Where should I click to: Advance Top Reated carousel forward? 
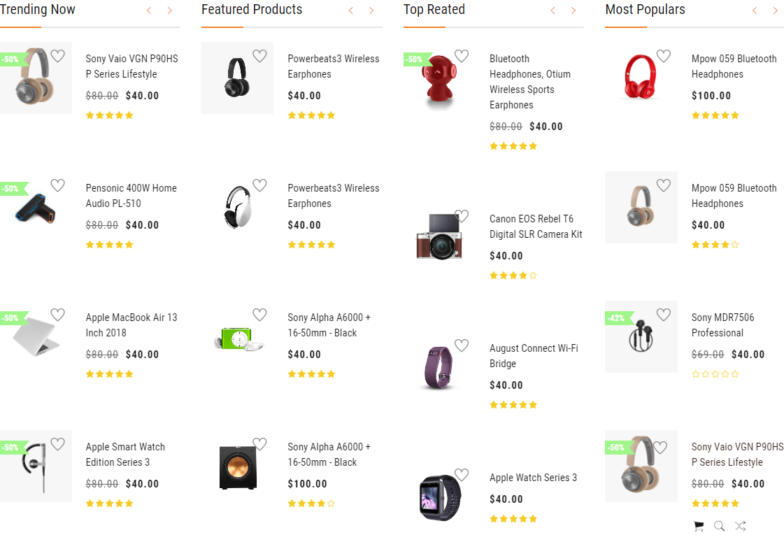point(573,10)
